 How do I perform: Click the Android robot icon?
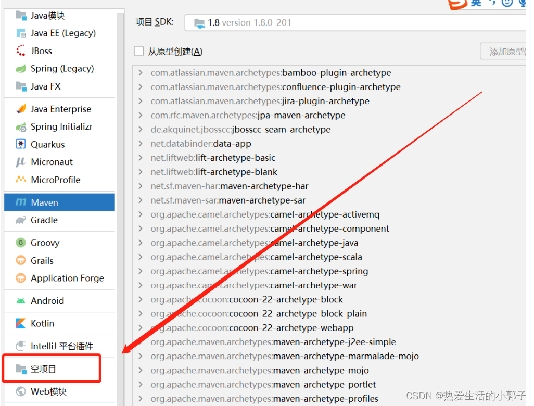click(x=21, y=301)
